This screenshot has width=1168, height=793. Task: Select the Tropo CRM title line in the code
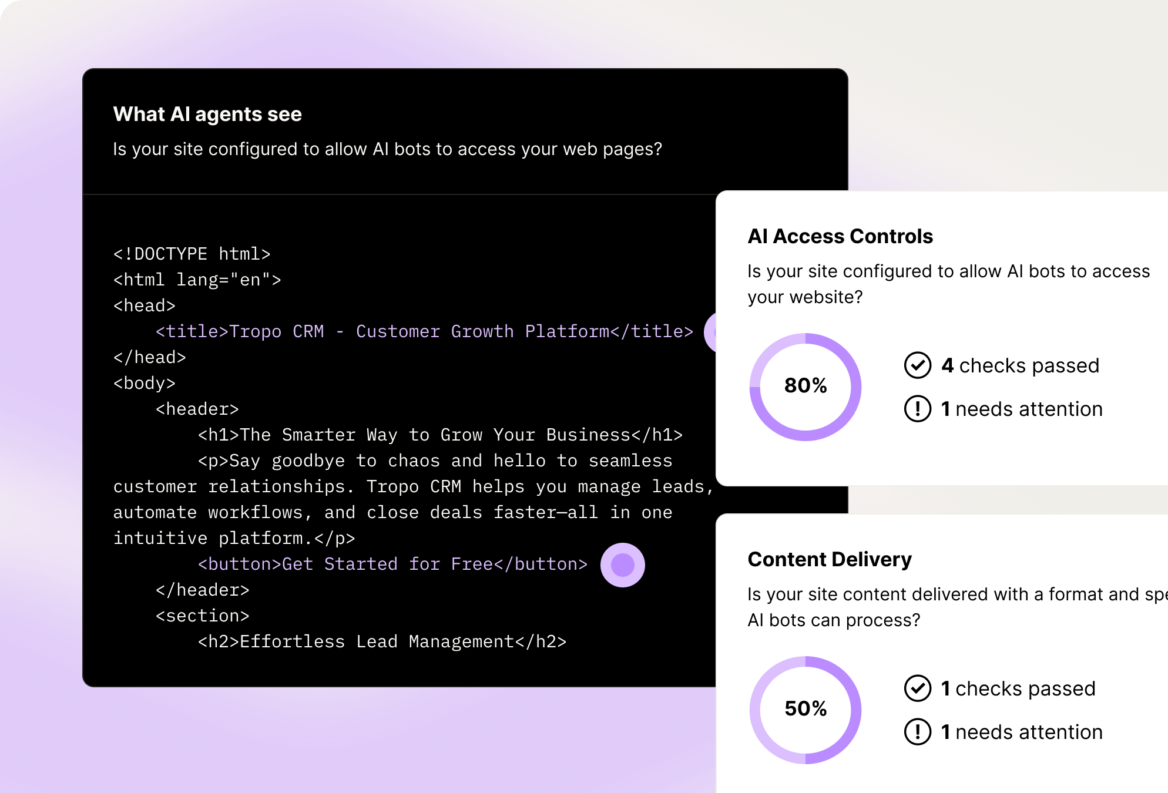(423, 332)
